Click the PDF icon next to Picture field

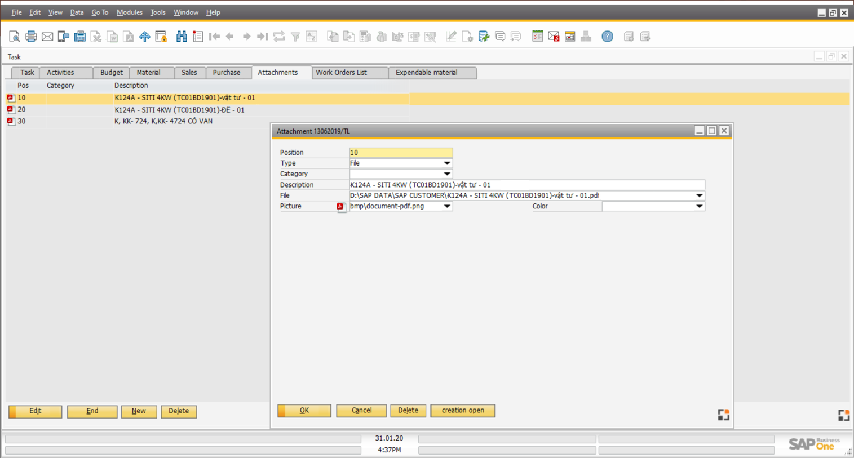tap(340, 207)
